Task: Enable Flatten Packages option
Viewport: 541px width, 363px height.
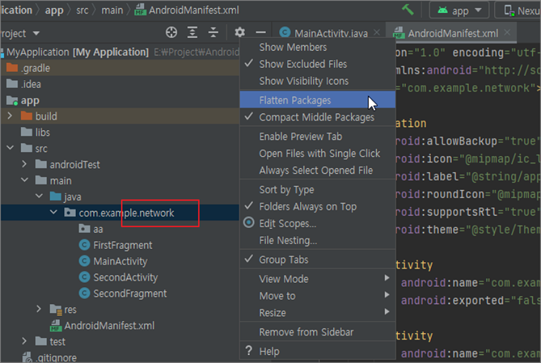Action: pyautogui.click(x=317, y=100)
